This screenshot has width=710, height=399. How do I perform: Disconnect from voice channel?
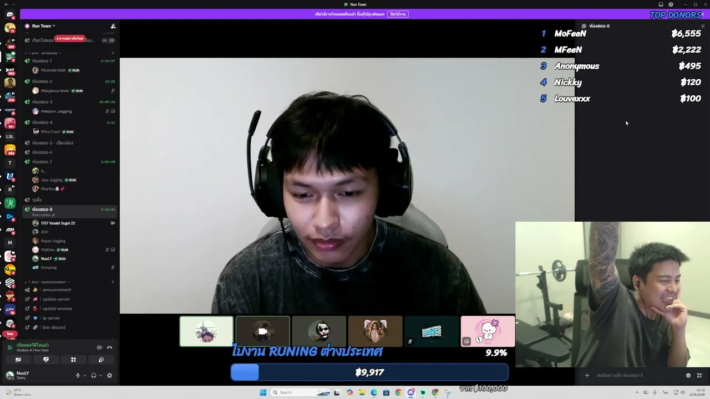tap(109, 347)
